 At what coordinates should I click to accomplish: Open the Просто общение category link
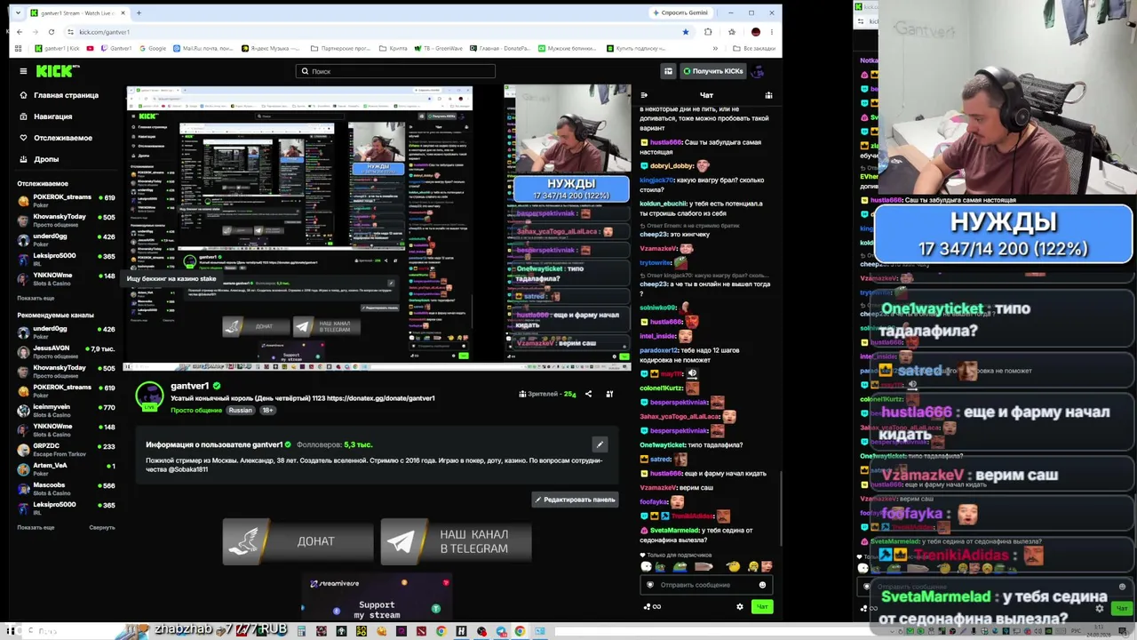tap(196, 411)
